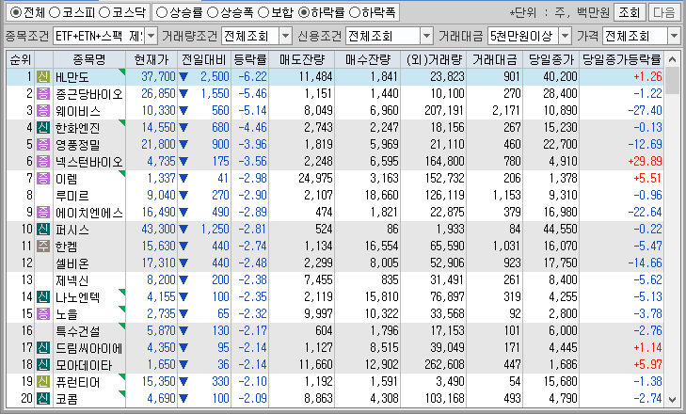Select the 하락폭 radio button
The image size is (686, 414).
point(355,12)
